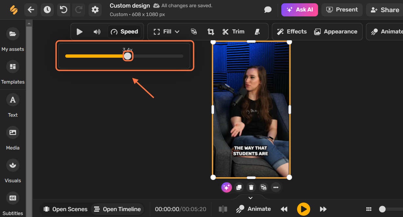Delete the selected video with trash icon
This screenshot has width=403, height=217.
pyautogui.click(x=251, y=187)
